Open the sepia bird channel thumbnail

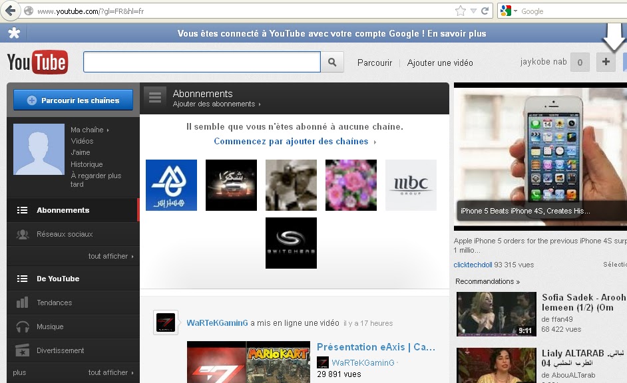coord(291,185)
